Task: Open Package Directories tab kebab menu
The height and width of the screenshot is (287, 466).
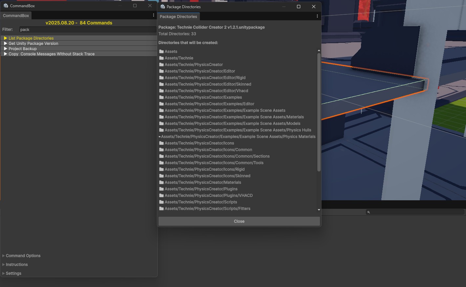Action: pos(317,16)
